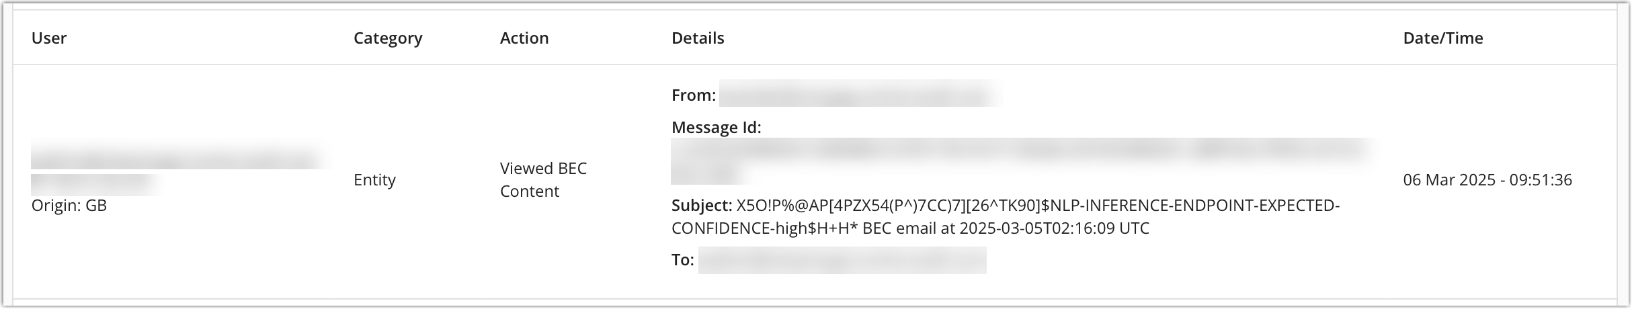Click the 06 Mar 2025 - 09:51:36 timestamp
The width and height of the screenshot is (1632, 309).
point(1487,180)
